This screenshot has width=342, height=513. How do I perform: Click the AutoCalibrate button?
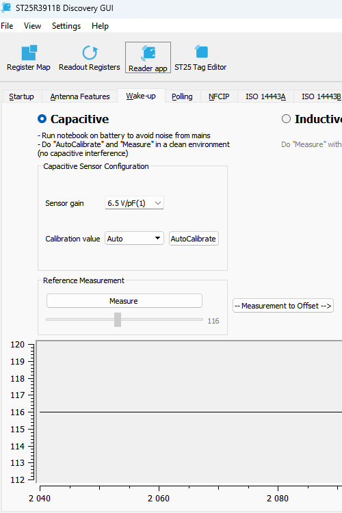coord(194,239)
